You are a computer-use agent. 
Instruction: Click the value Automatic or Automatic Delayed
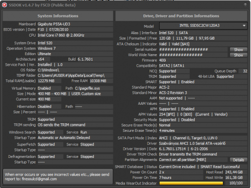[64, 138]
